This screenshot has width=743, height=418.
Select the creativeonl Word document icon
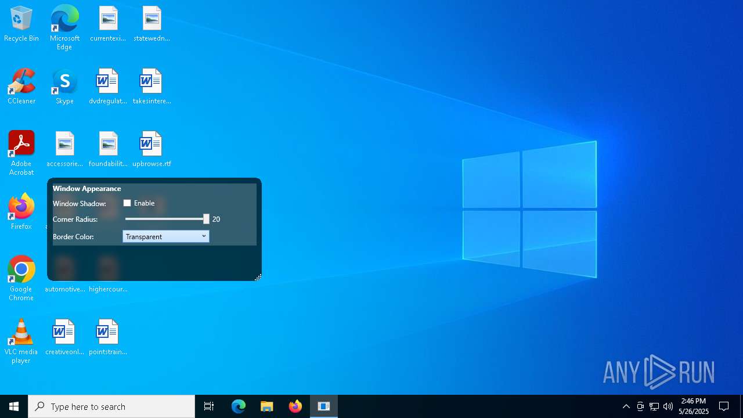pos(64,338)
